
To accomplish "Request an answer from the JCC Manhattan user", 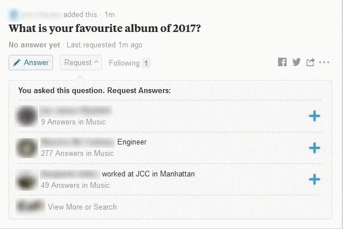I will [x=315, y=179].
